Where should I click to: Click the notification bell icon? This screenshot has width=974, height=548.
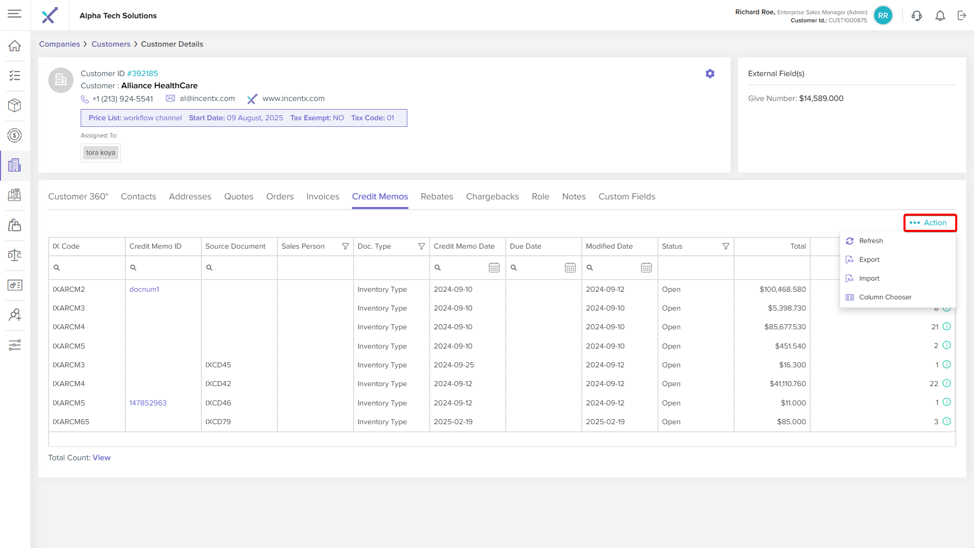click(940, 16)
